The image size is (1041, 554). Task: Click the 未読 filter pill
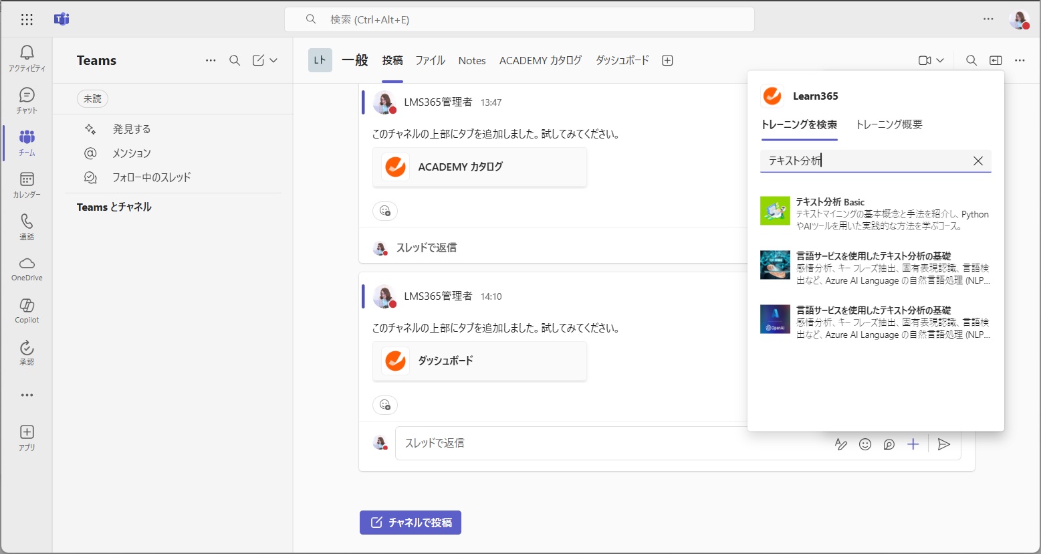(x=92, y=98)
